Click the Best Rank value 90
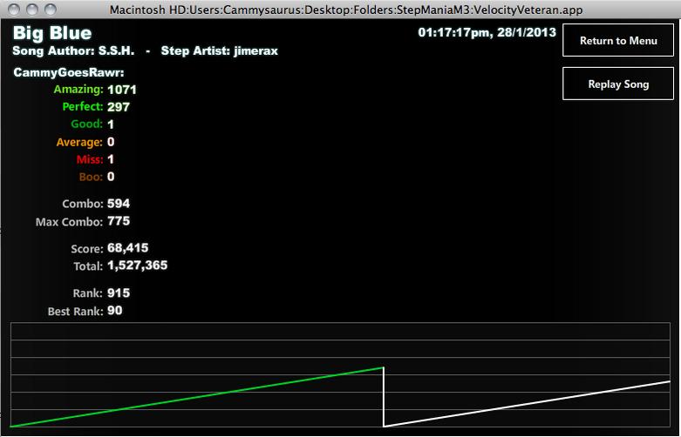 coord(114,311)
